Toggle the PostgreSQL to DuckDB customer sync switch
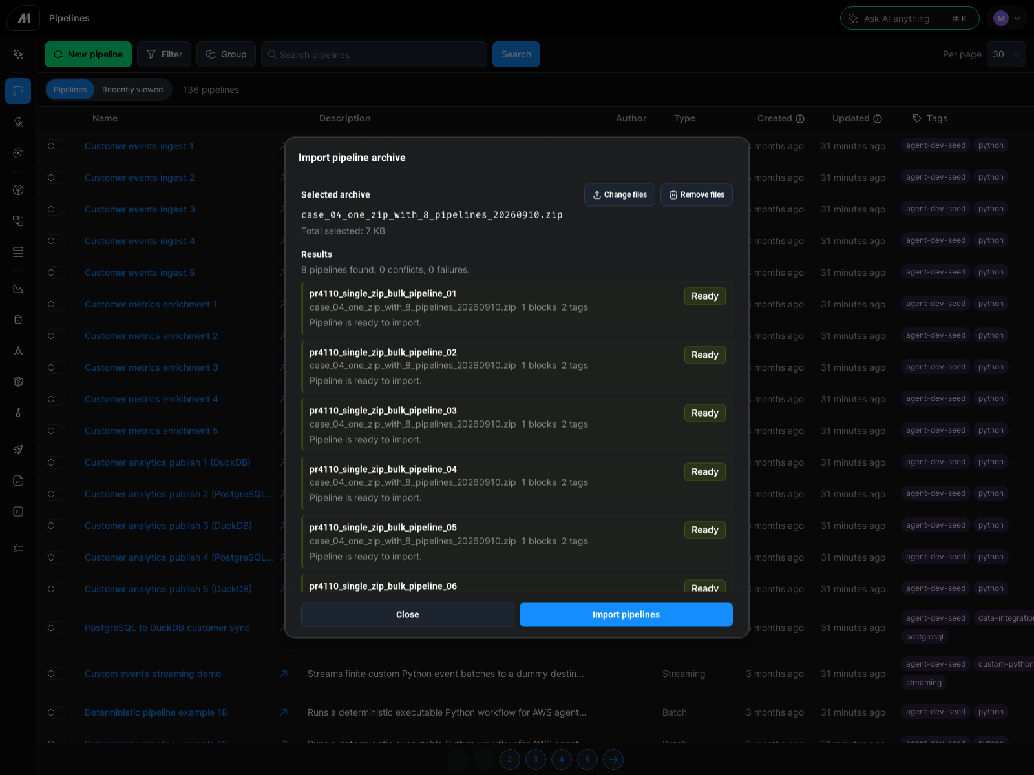The width and height of the screenshot is (1034, 775). (x=55, y=628)
